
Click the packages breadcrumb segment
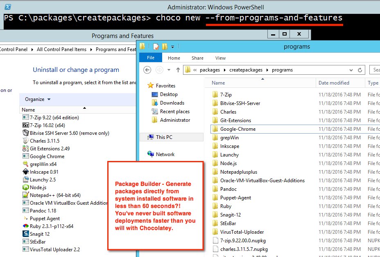point(210,70)
